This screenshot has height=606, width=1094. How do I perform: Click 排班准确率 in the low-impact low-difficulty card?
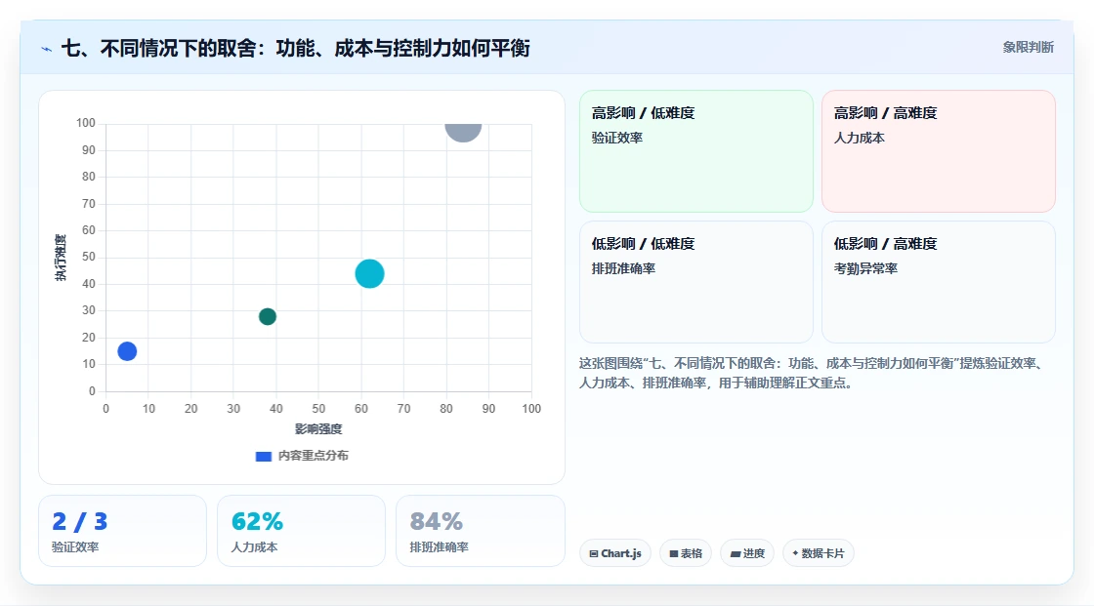click(624, 268)
